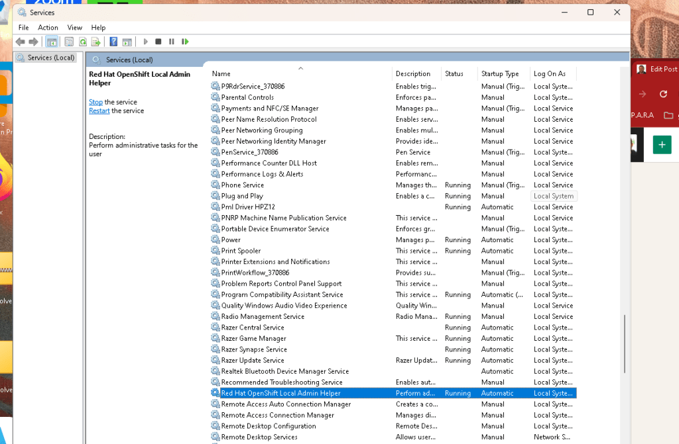Select the Plug and Play gear icon

(216, 195)
